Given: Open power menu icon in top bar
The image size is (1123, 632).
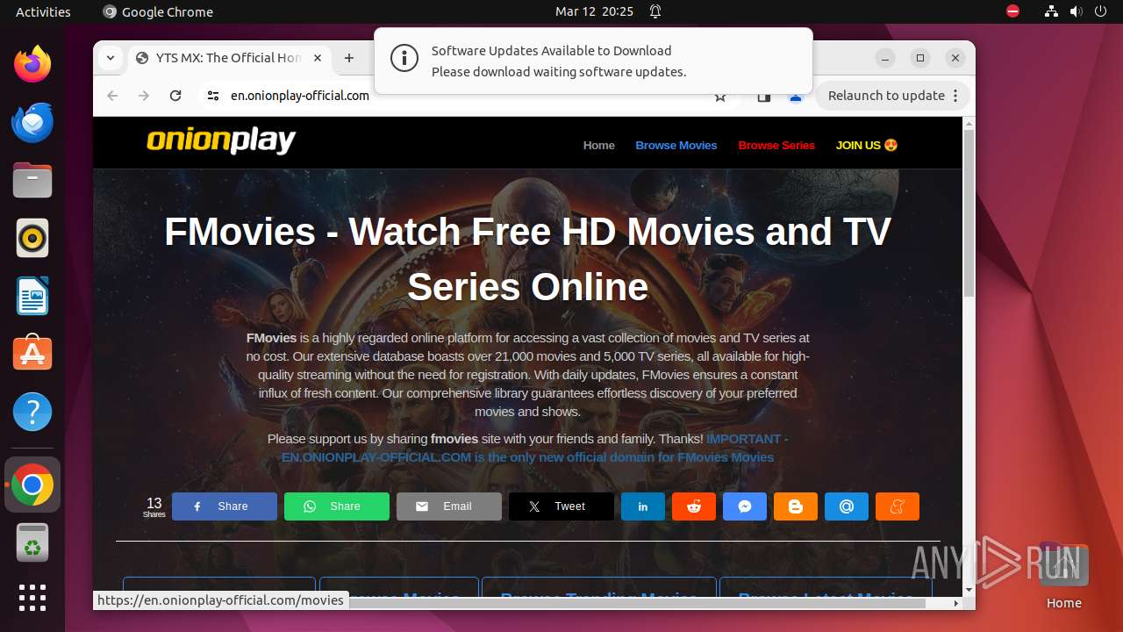Looking at the screenshot, I should [1101, 11].
